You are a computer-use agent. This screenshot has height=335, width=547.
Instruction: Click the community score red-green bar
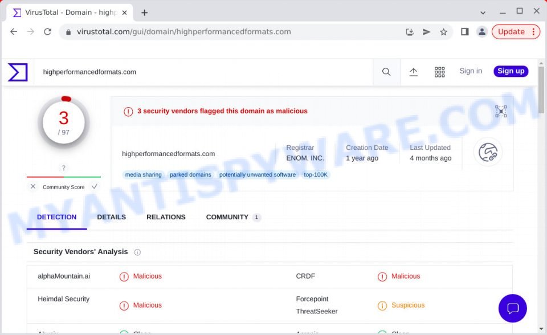point(63,177)
